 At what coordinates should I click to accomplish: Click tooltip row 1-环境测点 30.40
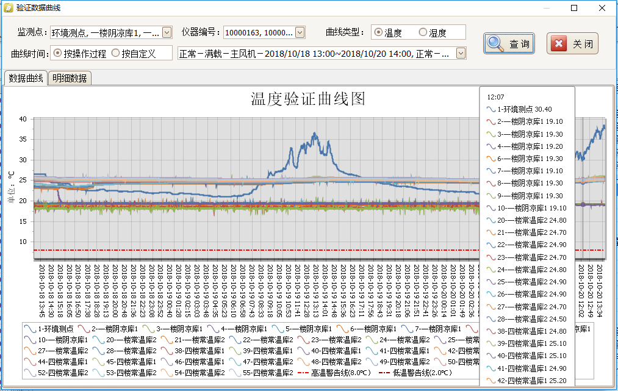(519, 109)
